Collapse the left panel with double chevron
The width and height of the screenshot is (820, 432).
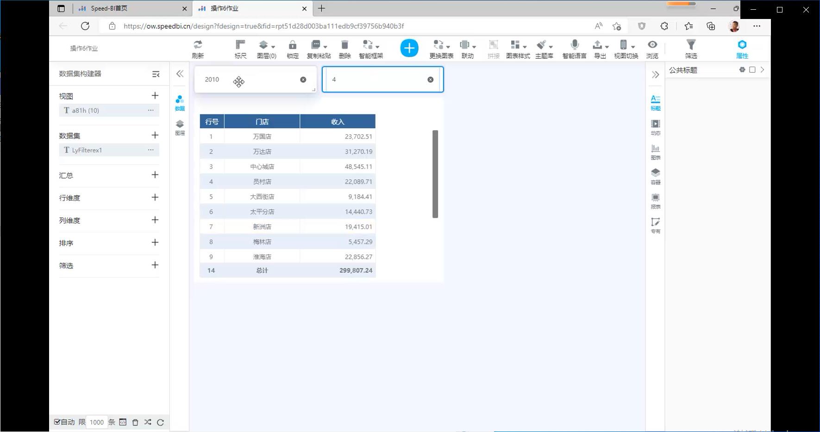(180, 74)
